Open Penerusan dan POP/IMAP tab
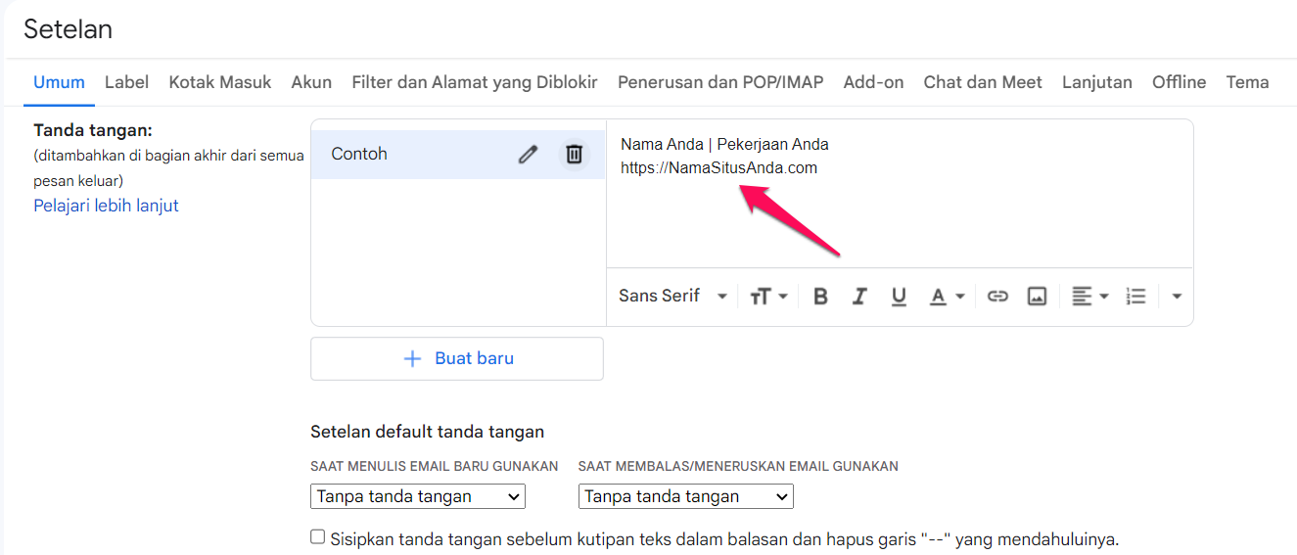Image resolution: width=1297 pixels, height=555 pixels. tap(720, 82)
